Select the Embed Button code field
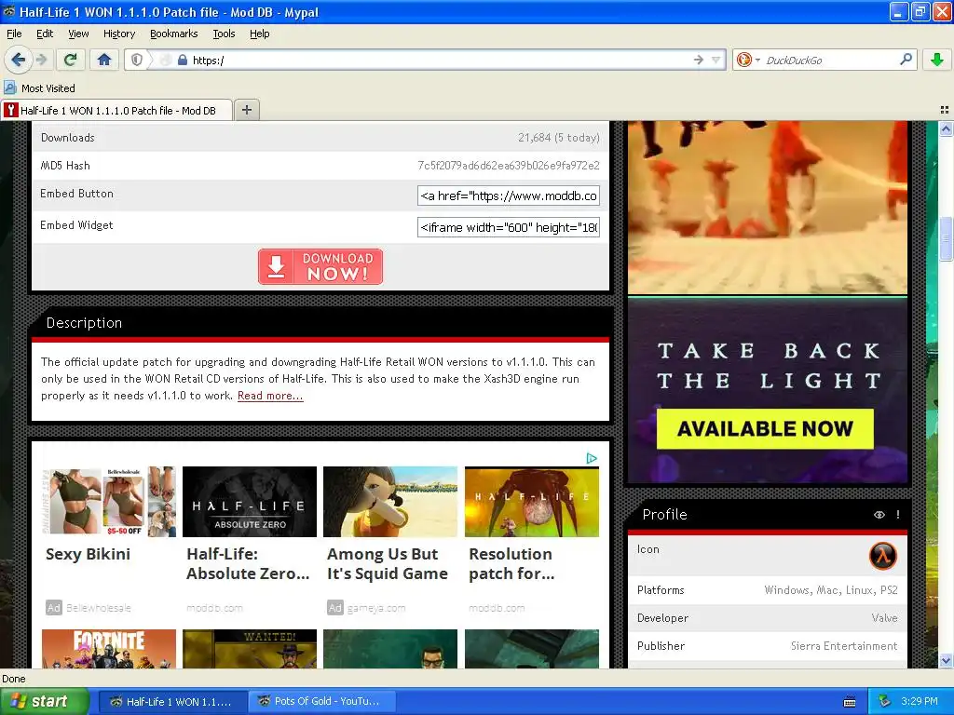 508,196
